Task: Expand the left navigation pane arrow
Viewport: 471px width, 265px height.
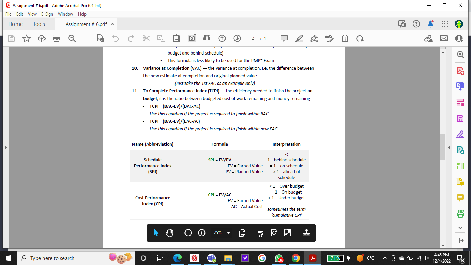Action: coord(5,147)
